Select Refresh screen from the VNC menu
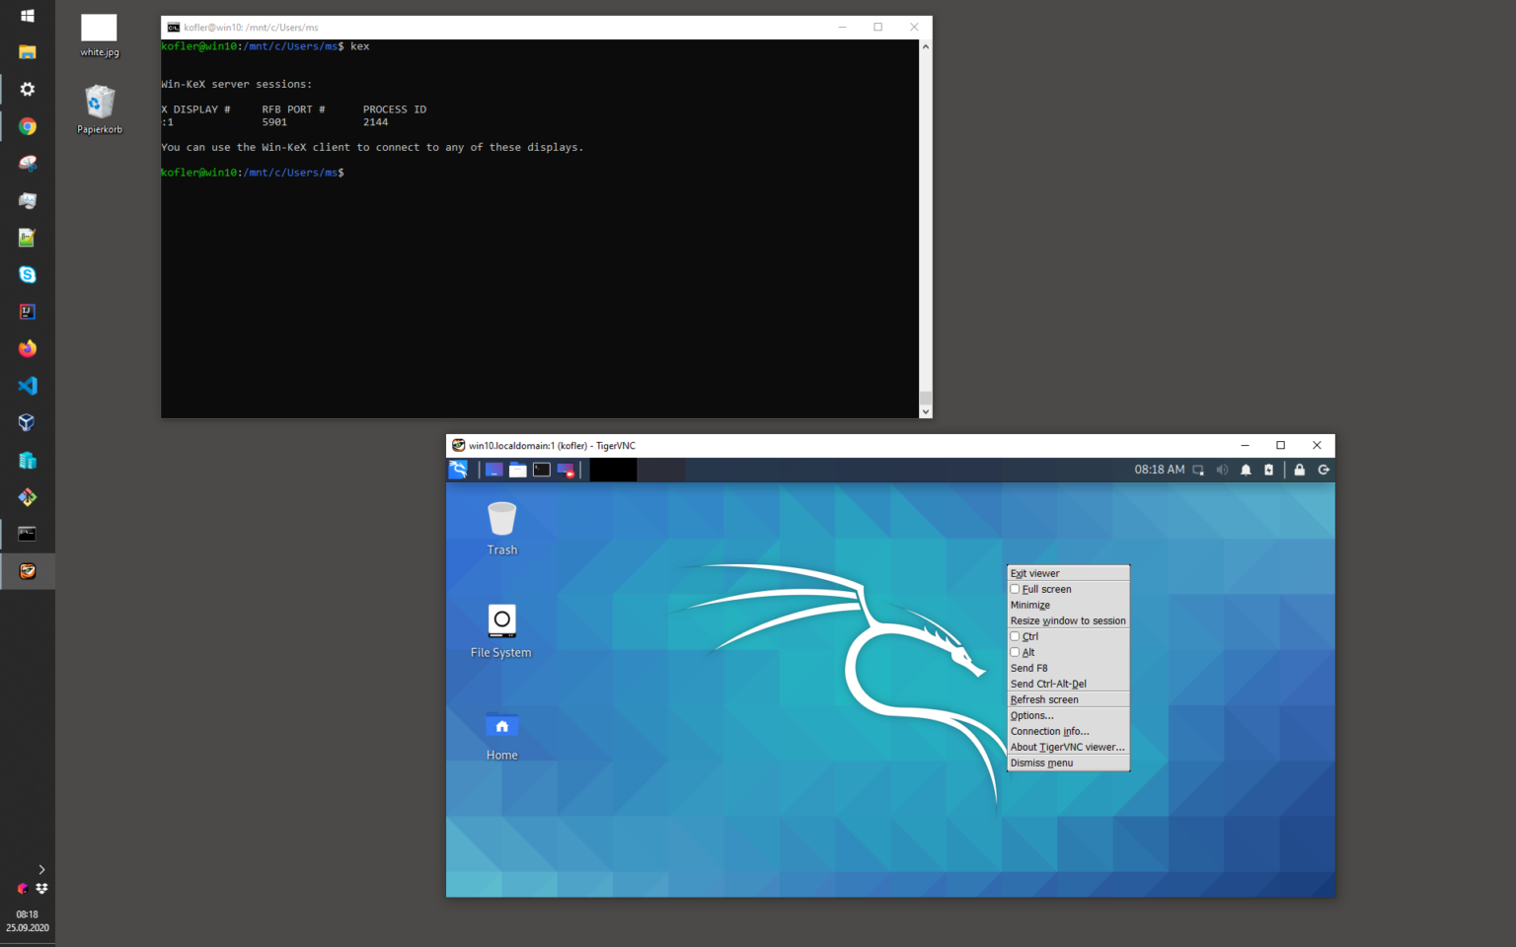Image resolution: width=1516 pixels, height=947 pixels. (x=1044, y=699)
